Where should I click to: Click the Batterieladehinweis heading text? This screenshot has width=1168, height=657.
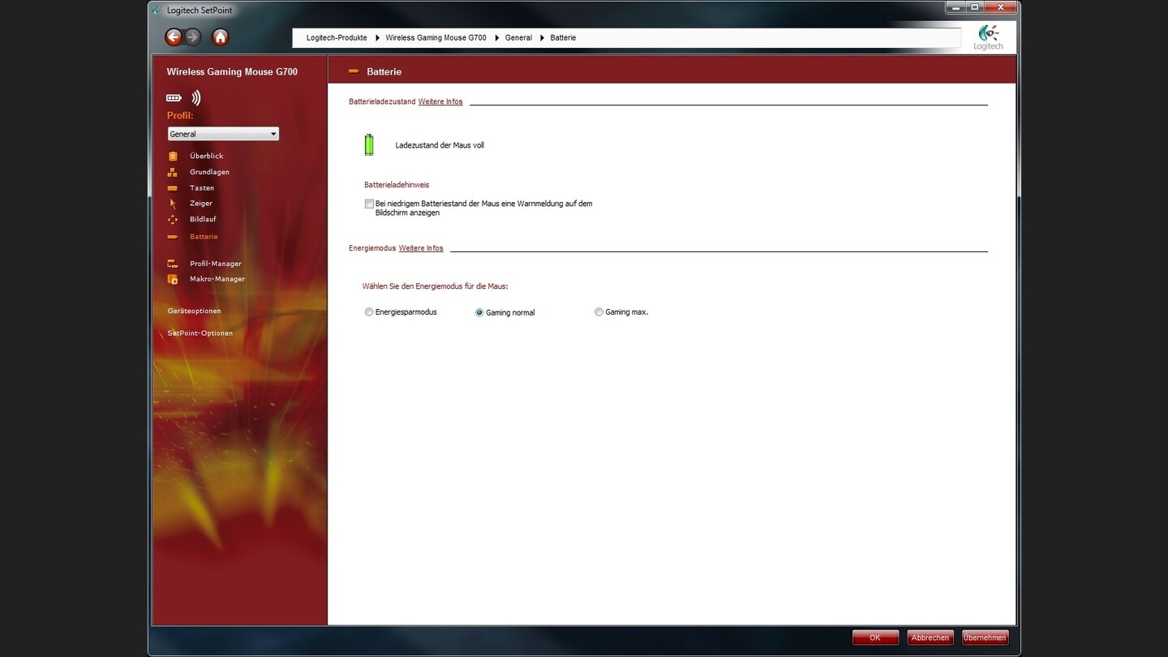[397, 185]
